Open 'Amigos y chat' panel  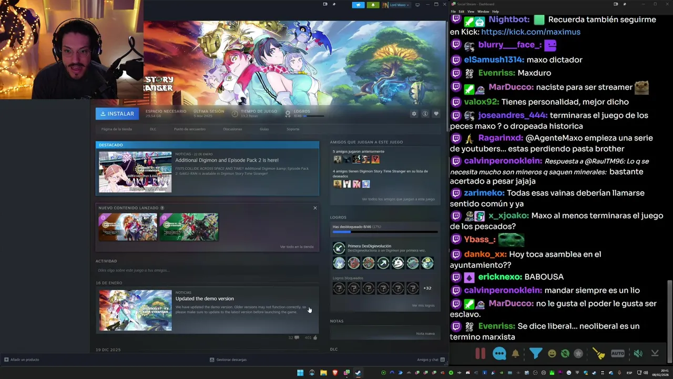(x=431, y=360)
